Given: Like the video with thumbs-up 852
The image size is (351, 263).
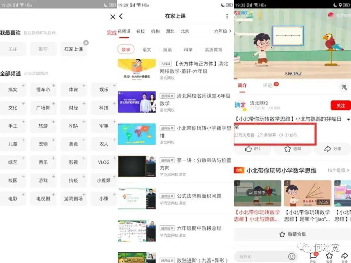Looking at the screenshot, I should point(253,149).
